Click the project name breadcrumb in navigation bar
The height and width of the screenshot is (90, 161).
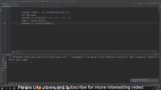point(4,4)
